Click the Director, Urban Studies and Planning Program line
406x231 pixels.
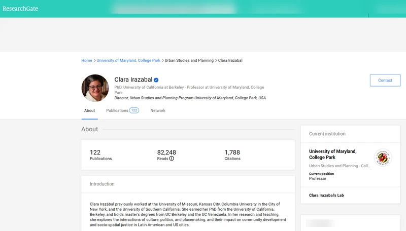(x=190, y=98)
